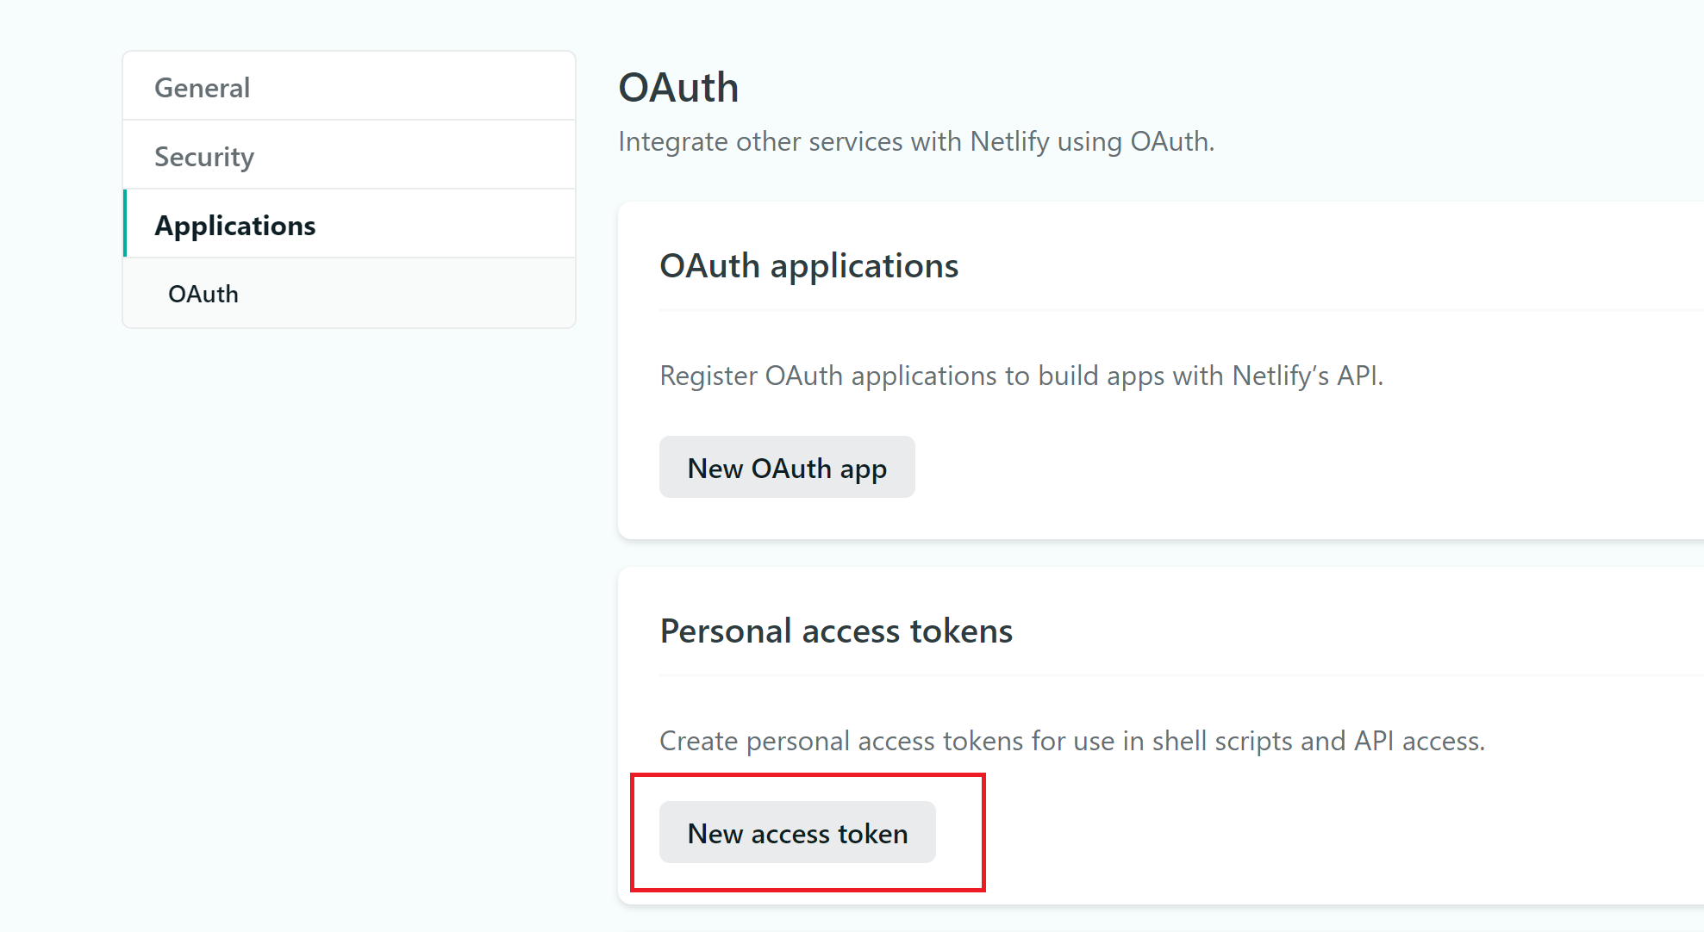Create a New access token
Screen dimensions: 1704x932
point(797,833)
